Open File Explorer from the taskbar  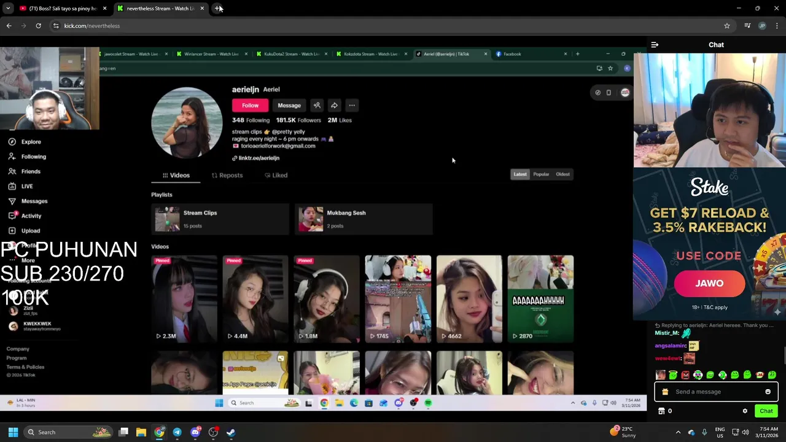141,432
